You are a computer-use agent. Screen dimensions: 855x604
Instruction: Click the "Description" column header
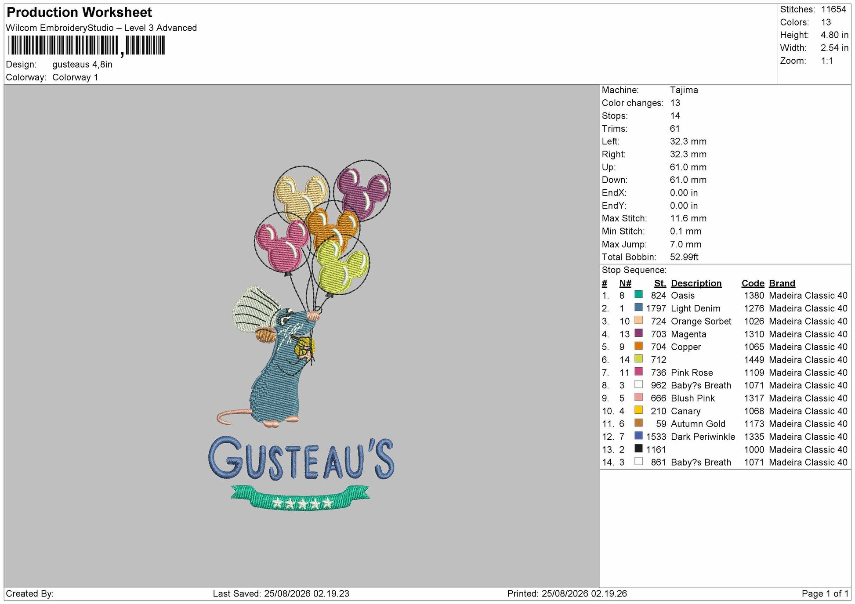[696, 283]
